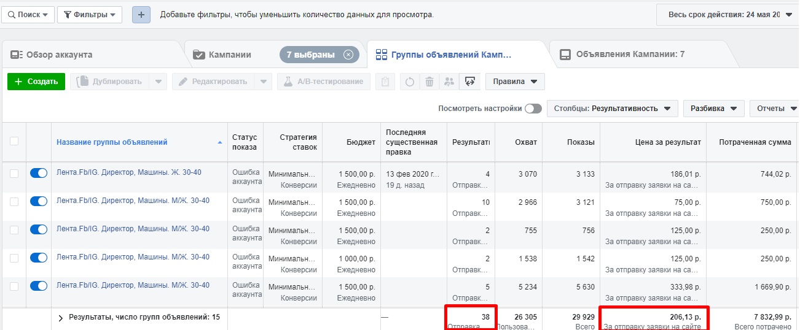Image resolution: width=800 pixels, height=330 pixels.
Task: Sort by the Цена за результат column header
Action: [x=668, y=142]
